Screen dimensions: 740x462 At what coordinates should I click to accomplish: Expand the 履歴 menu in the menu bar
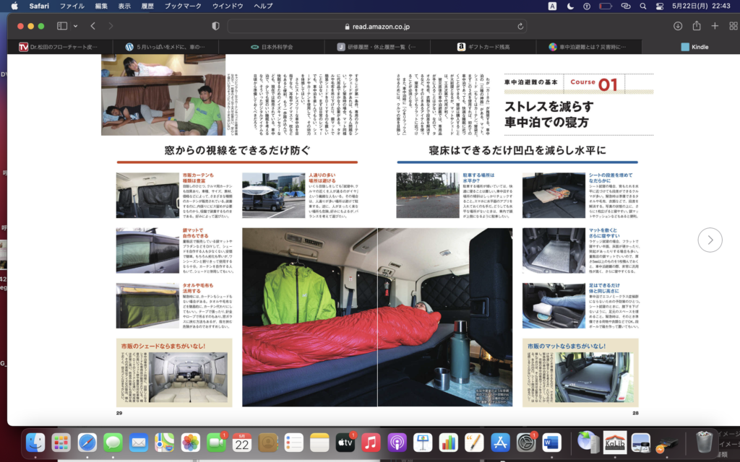click(x=148, y=6)
